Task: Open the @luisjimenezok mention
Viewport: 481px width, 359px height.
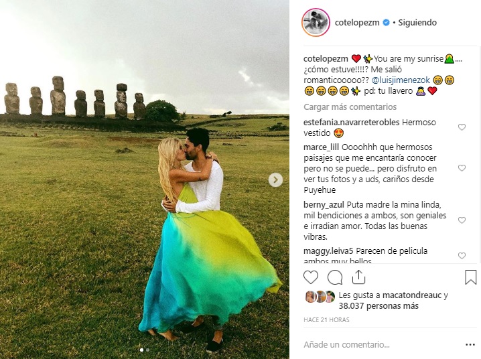Action: click(401, 80)
